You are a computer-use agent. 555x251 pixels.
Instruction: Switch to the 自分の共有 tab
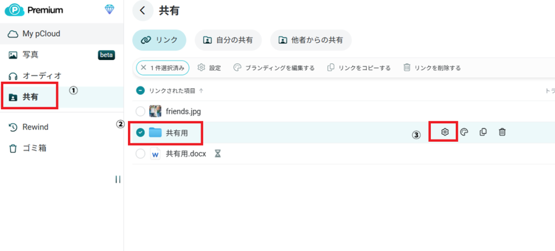pos(228,40)
